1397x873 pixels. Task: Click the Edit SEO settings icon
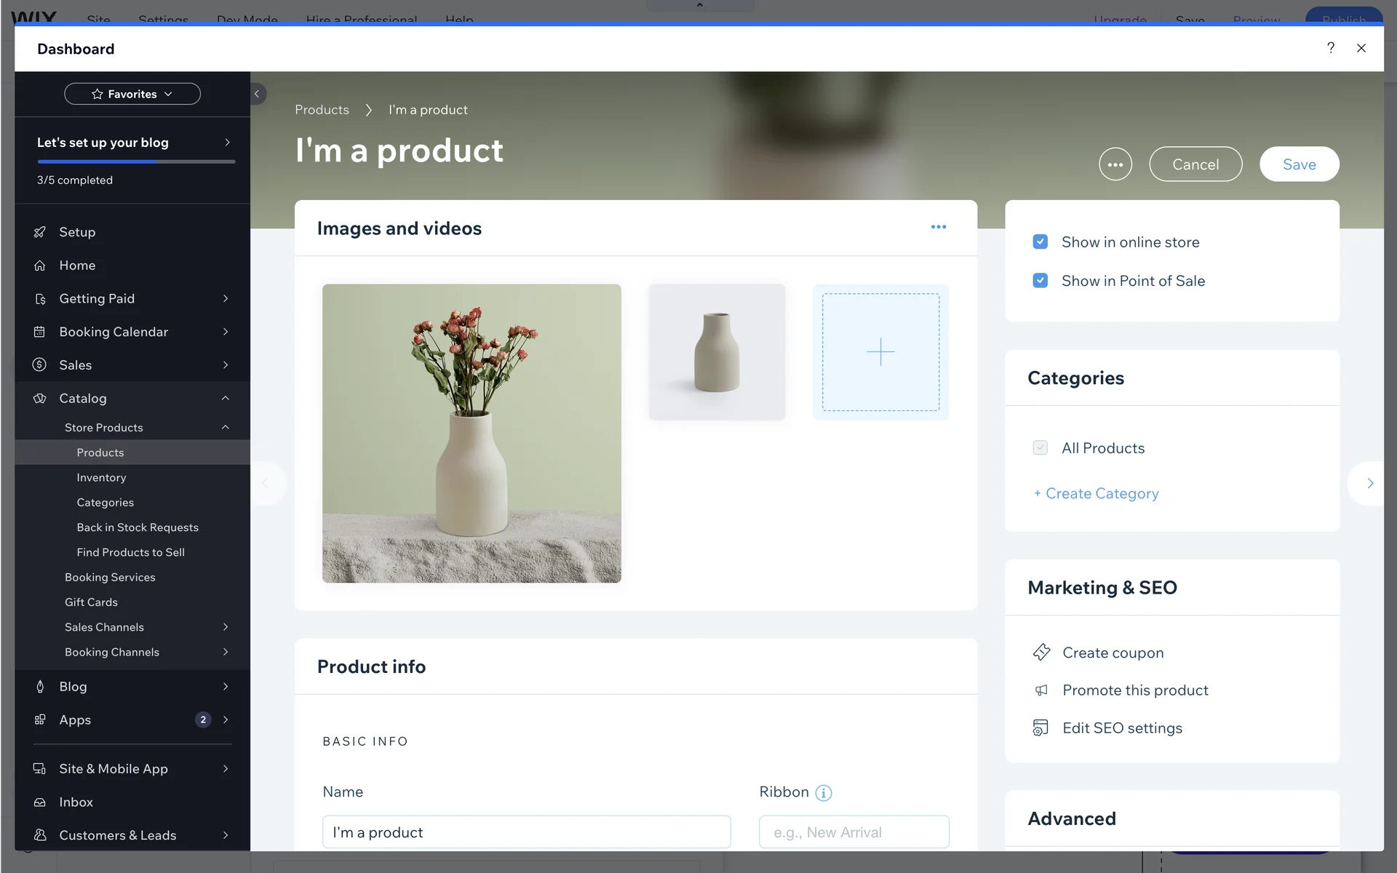1041,728
